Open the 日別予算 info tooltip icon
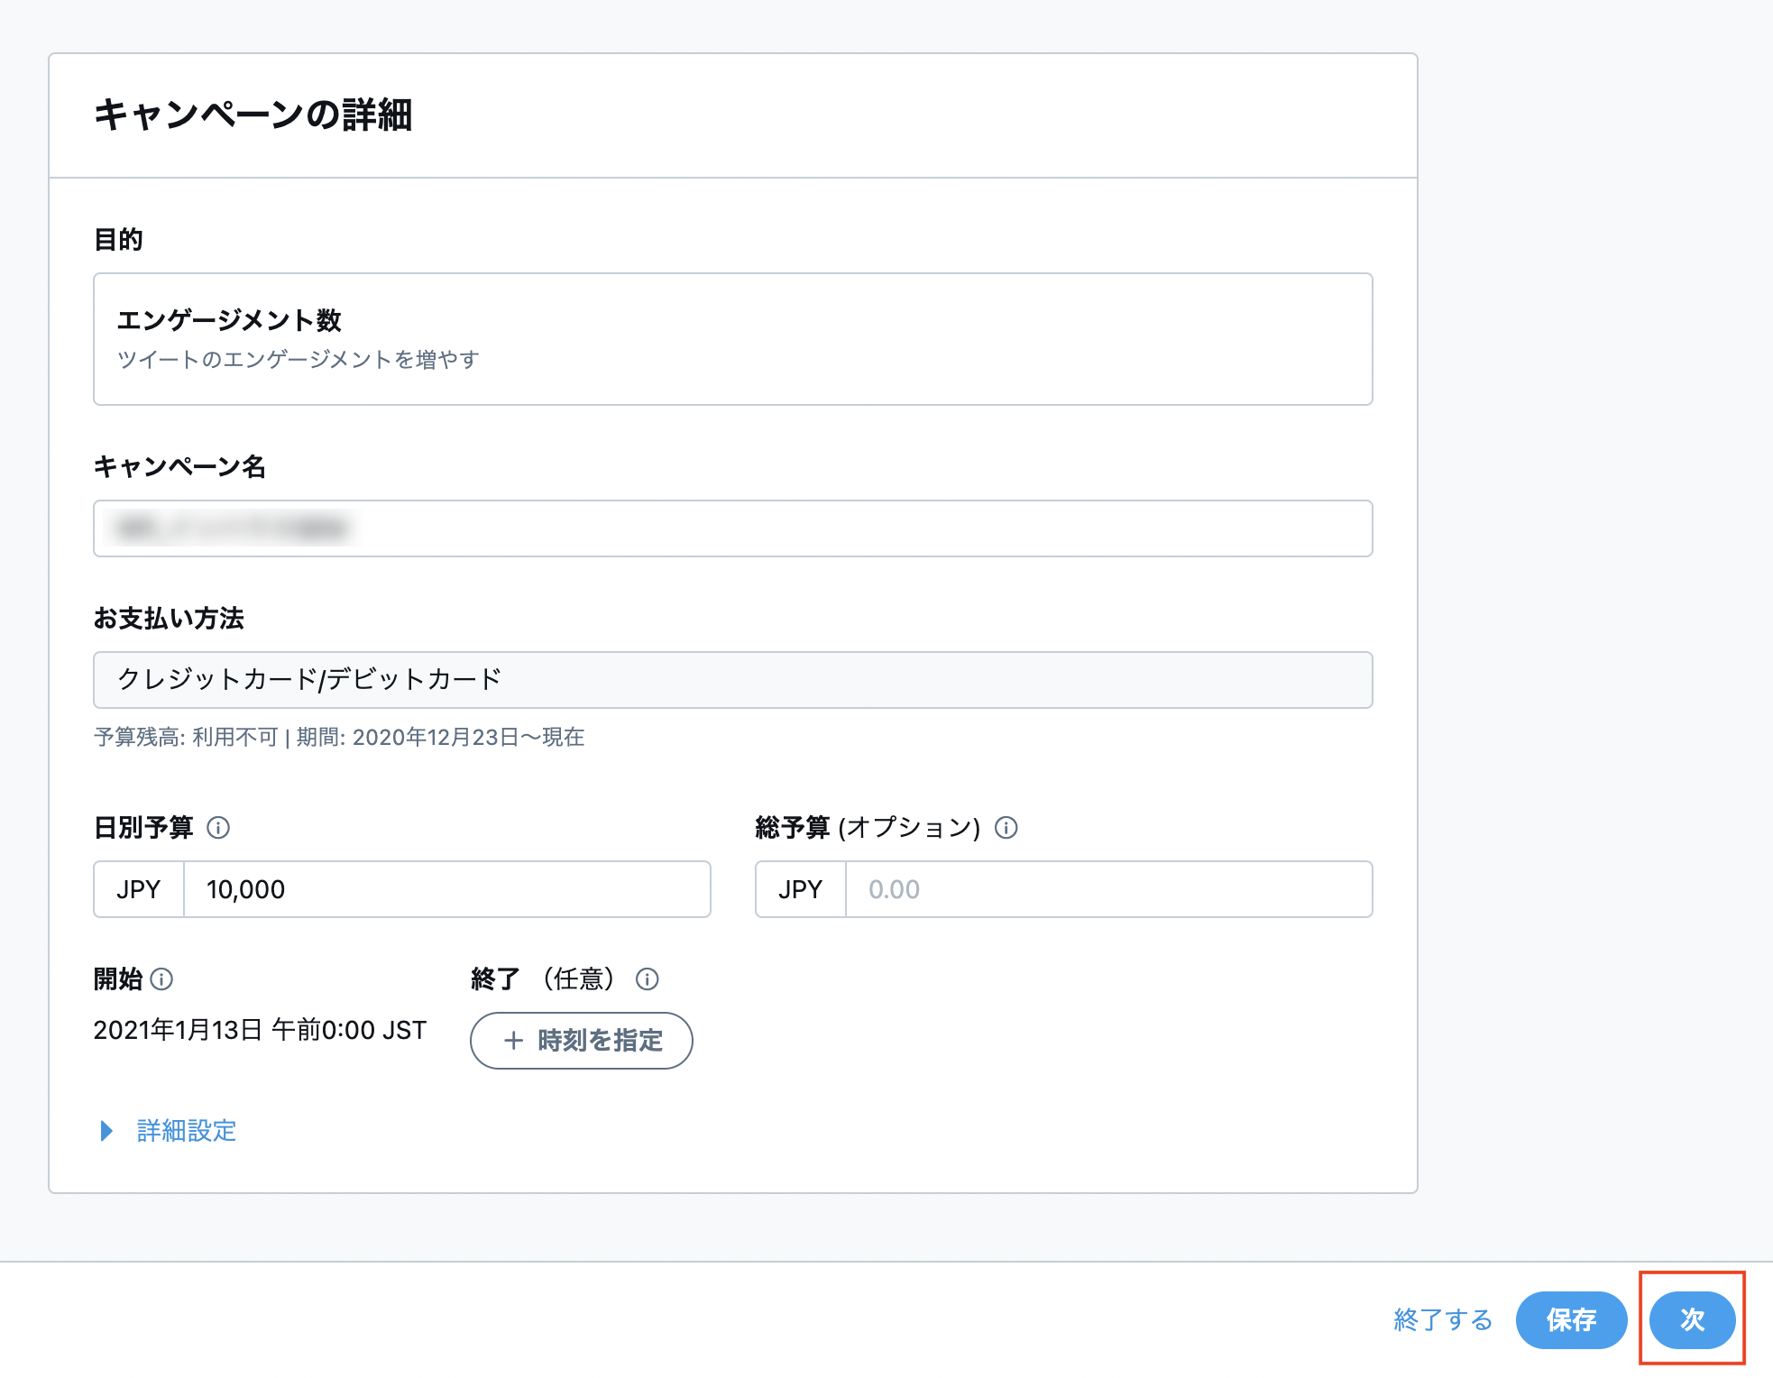The width and height of the screenshot is (1773, 1378). click(x=219, y=827)
